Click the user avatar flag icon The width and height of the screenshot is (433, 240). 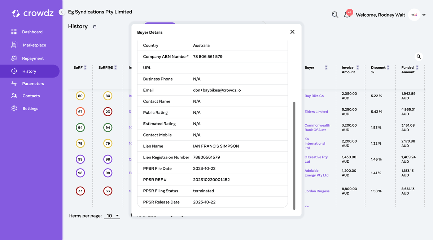tap(414, 15)
